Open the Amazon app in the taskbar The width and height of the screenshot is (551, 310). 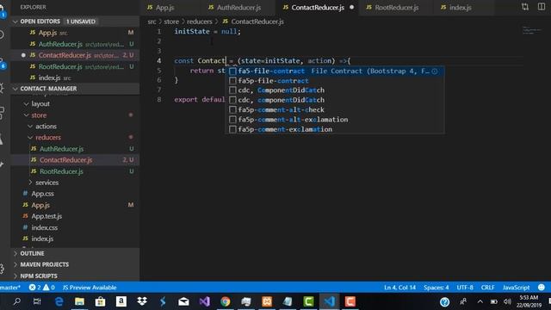121,301
